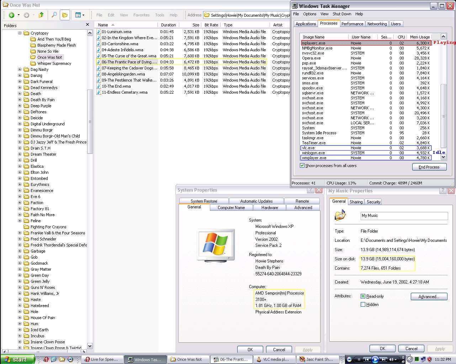Open Task Manager Shut Down menu
The height and width of the screenshot is (364, 456).
point(341,14)
